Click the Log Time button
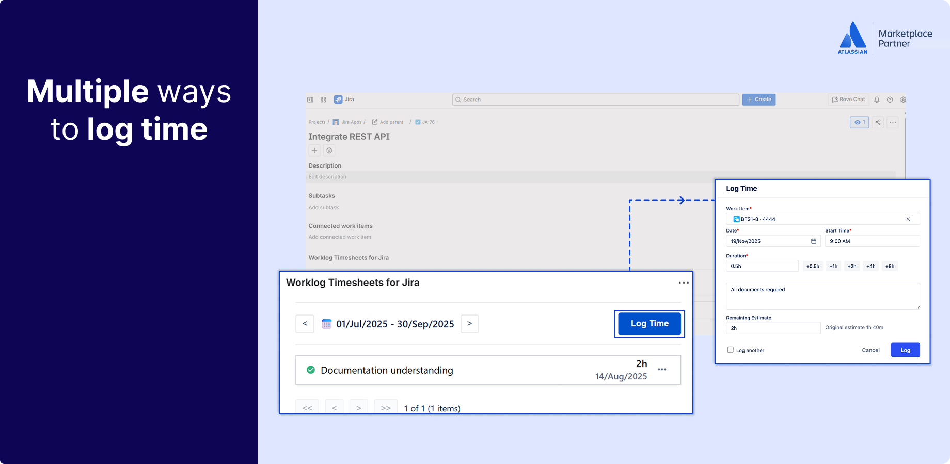 (650, 324)
